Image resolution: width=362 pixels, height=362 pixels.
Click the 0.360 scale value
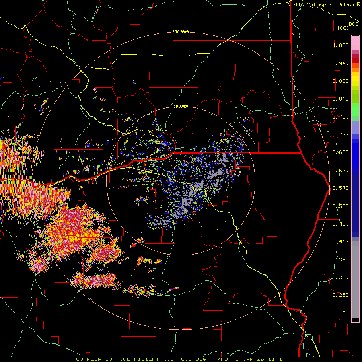point(341,260)
